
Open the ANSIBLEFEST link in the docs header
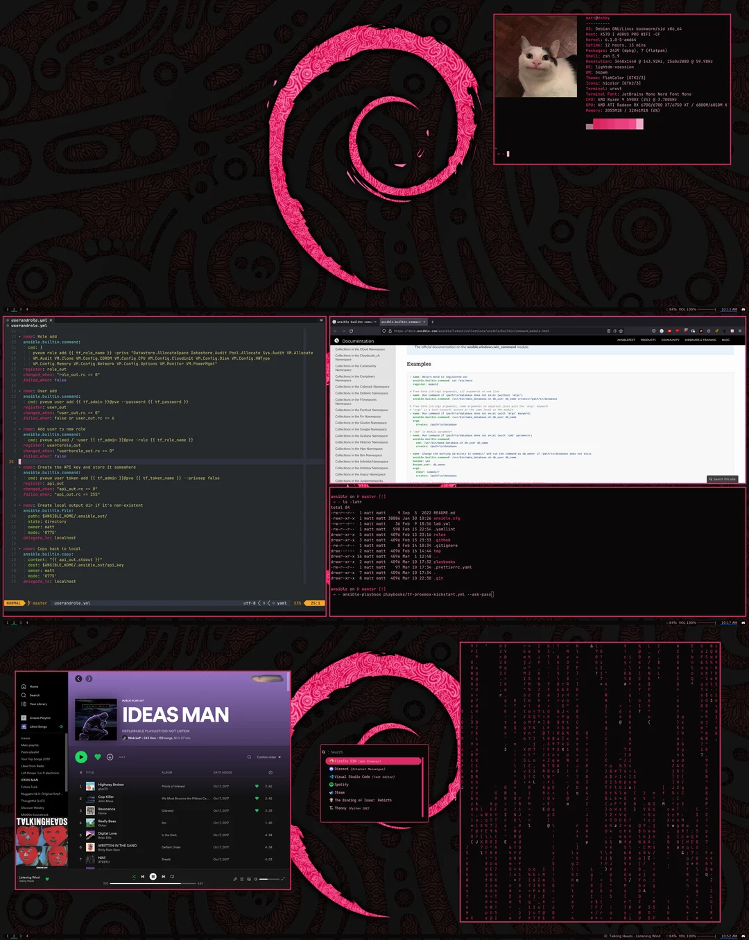[626, 340]
